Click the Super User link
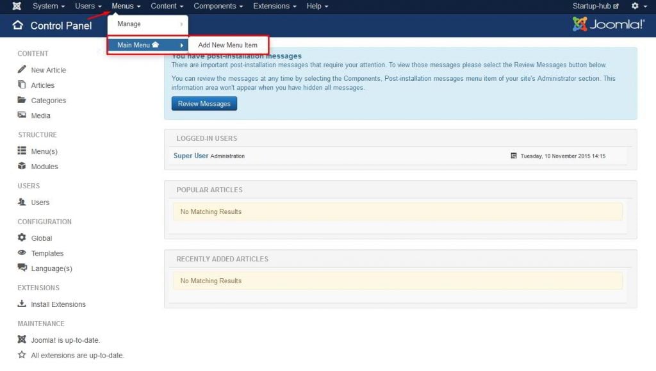 pos(191,156)
